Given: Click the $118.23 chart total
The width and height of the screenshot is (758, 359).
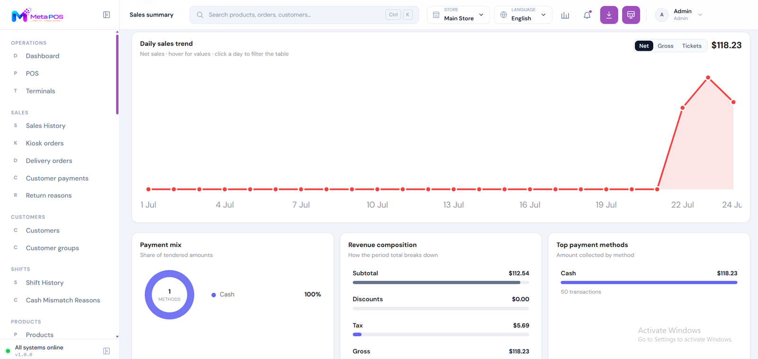Looking at the screenshot, I should pos(726,45).
